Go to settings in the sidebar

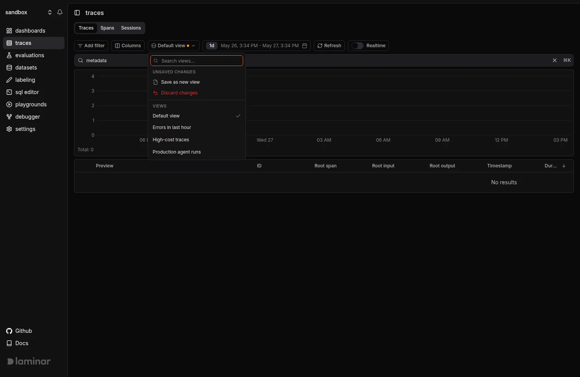pos(34,129)
